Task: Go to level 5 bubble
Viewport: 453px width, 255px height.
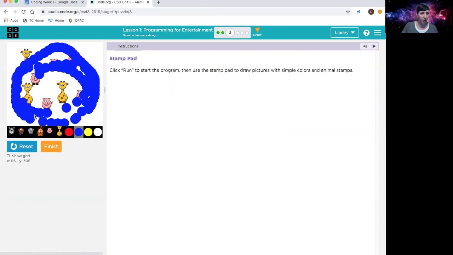Action: click(x=242, y=33)
